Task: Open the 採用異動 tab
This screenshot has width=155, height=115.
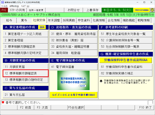Action: point(69,20)
